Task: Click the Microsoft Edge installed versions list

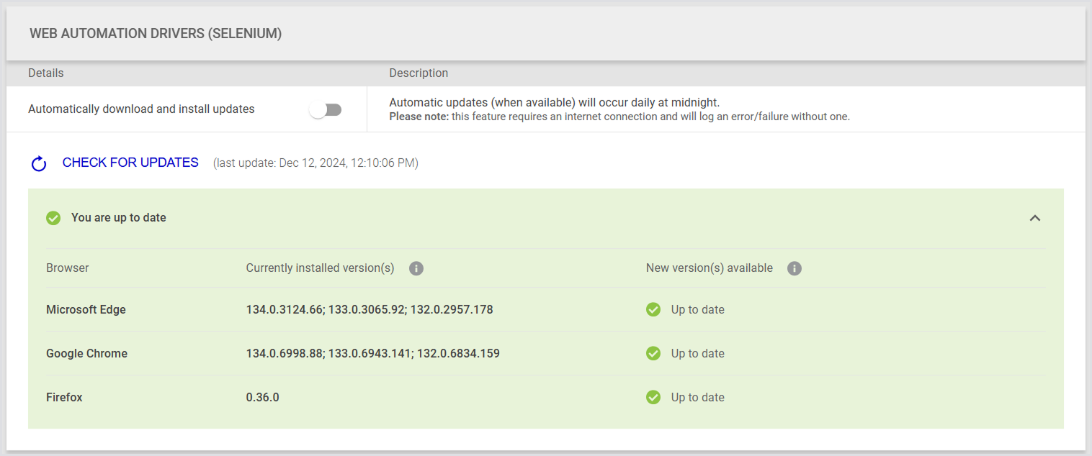Action: [370, 310]
